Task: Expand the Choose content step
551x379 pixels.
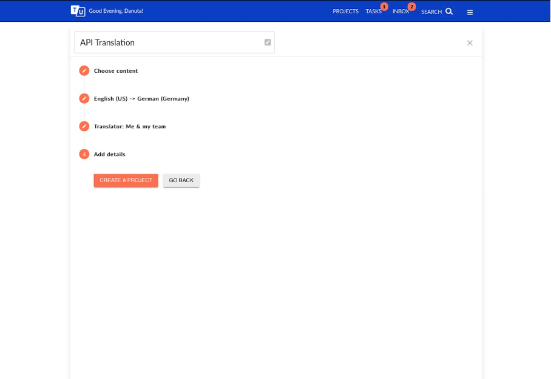Action: pos(116,70)
